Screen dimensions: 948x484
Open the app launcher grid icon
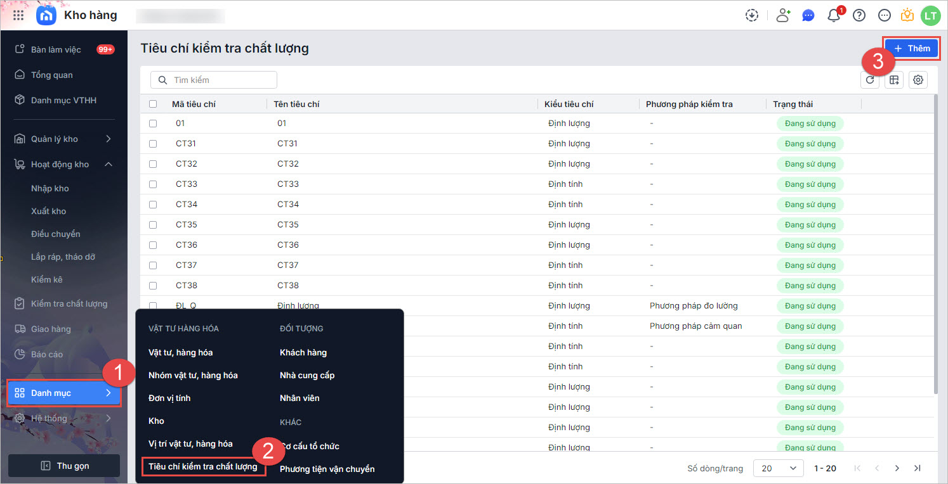[18, 15]
